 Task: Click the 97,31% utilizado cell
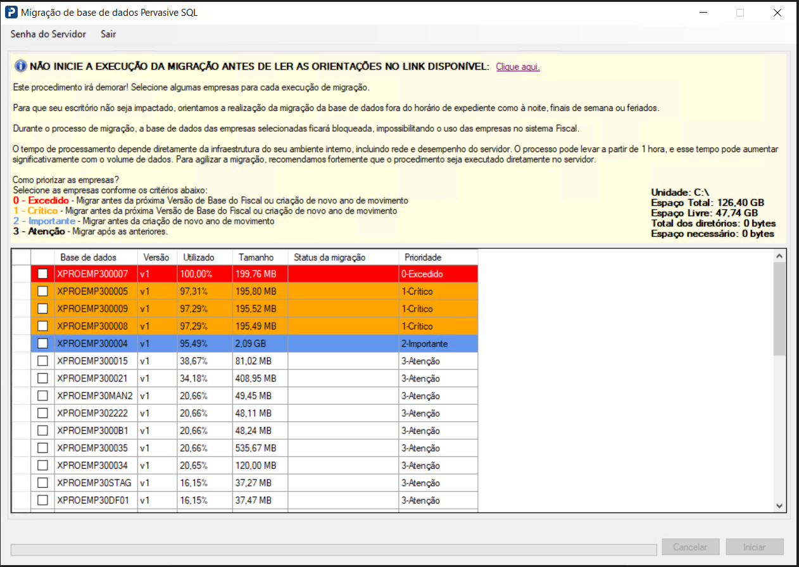pos(204,291)
